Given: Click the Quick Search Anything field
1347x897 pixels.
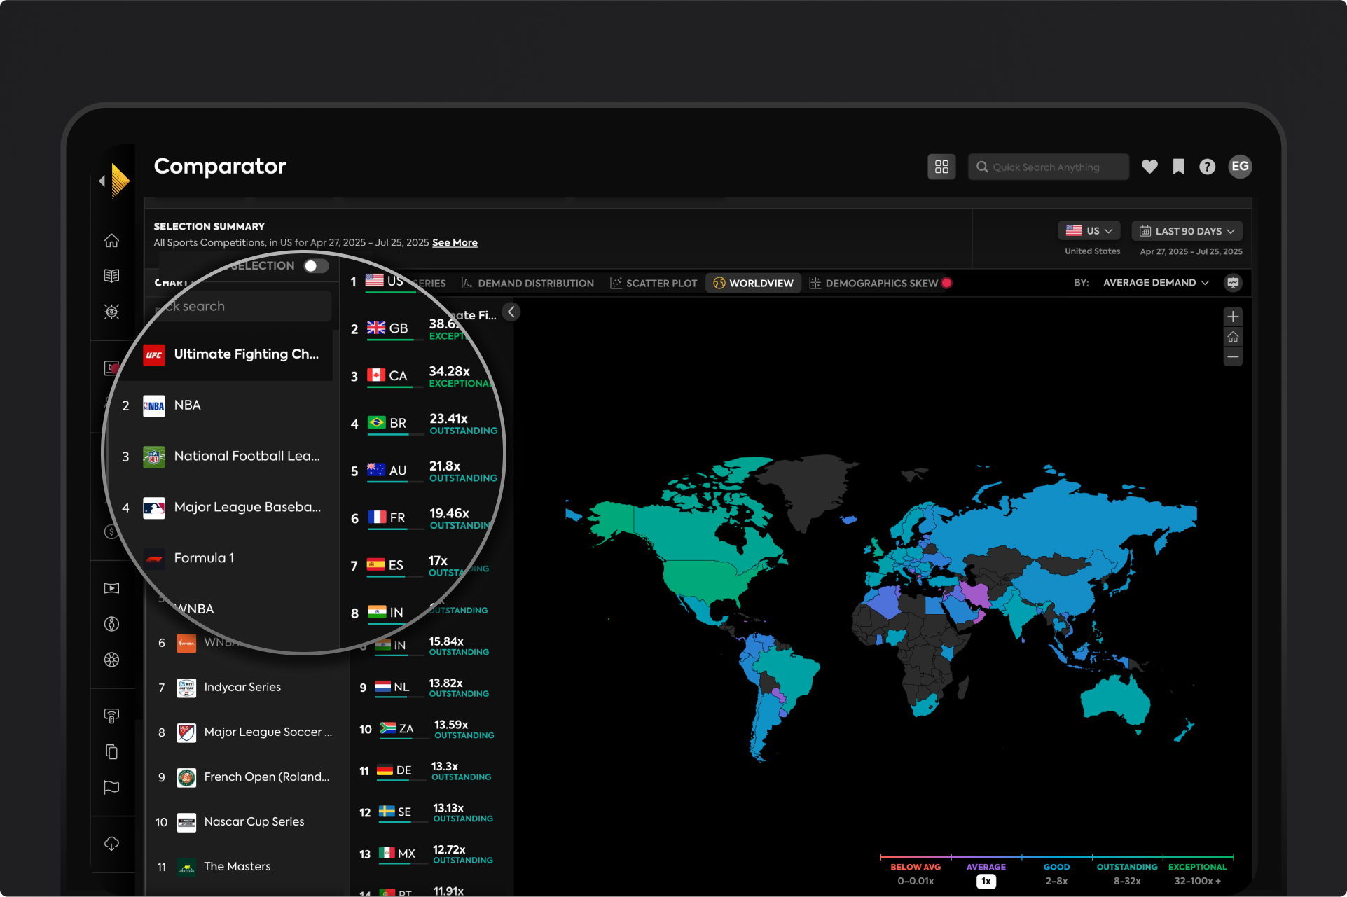Looking at the screenshot, I should click(x=1048, y=167).
